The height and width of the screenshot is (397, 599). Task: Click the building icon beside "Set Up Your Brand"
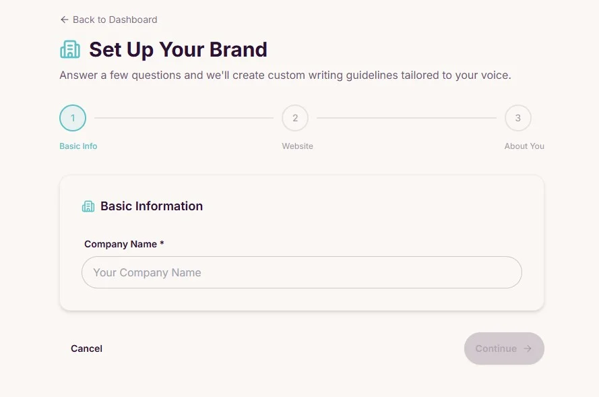click(70, 49)
